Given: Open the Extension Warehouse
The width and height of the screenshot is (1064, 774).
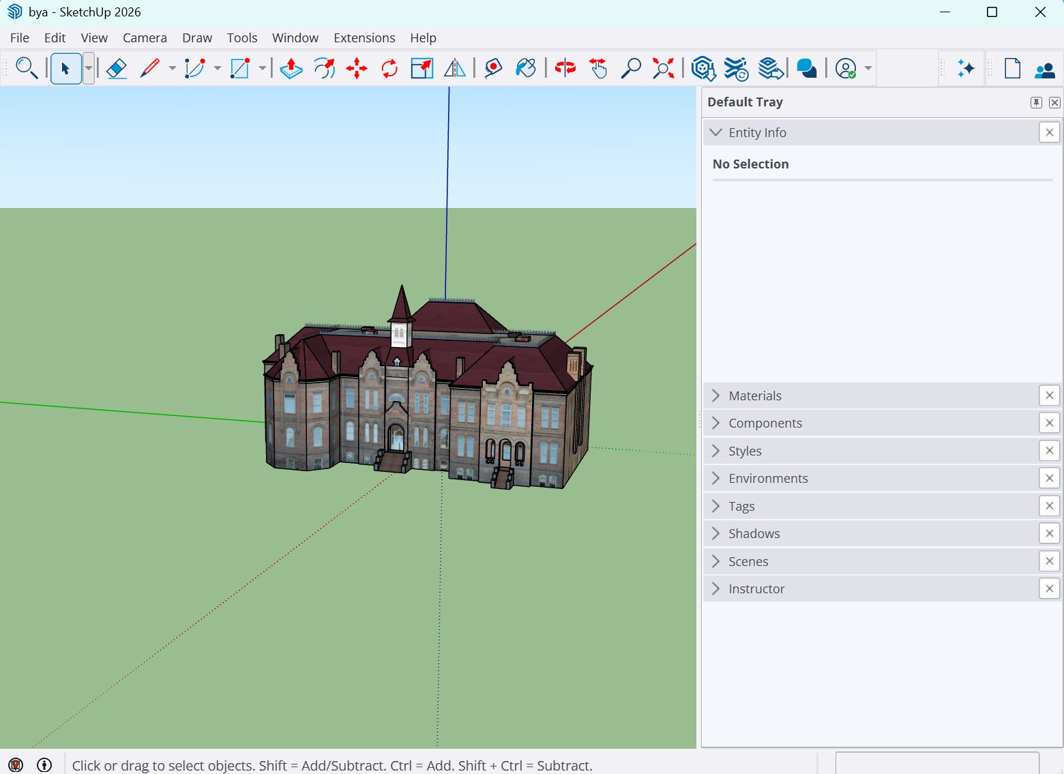Looking at the screenshot, I should click(x=736, y=68).
